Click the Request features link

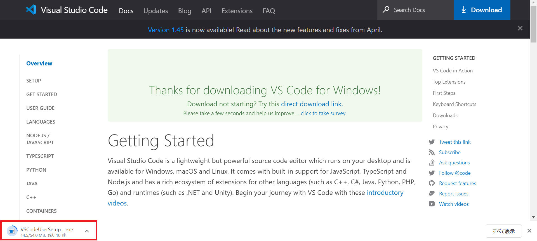click(458, 183)
